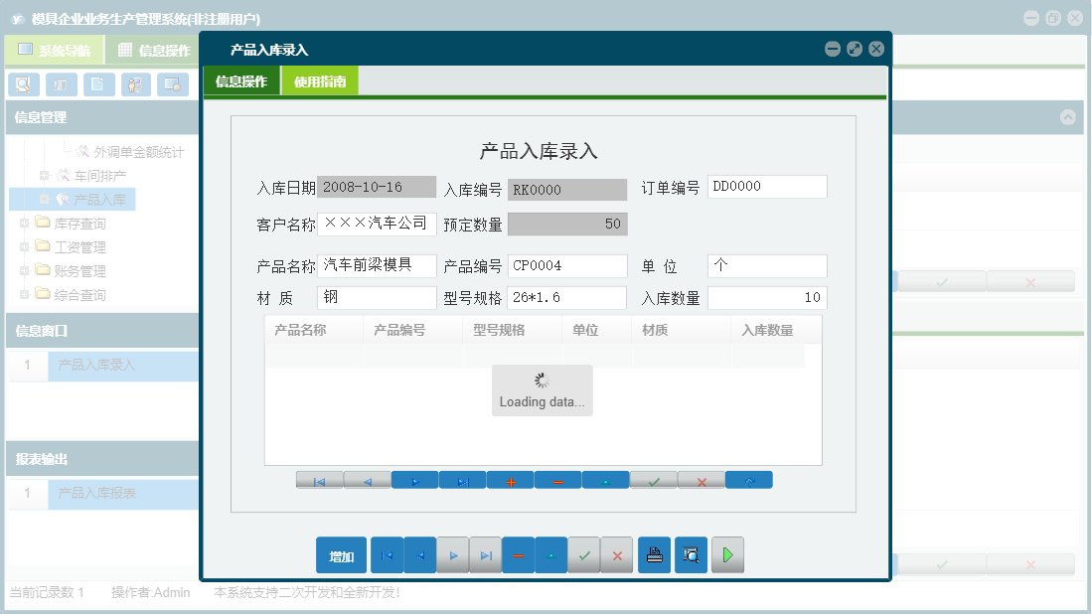Screen dimensions: 1092x614
Task: Refresh the grid with the circular arrow icon
Action: (748, 479)
